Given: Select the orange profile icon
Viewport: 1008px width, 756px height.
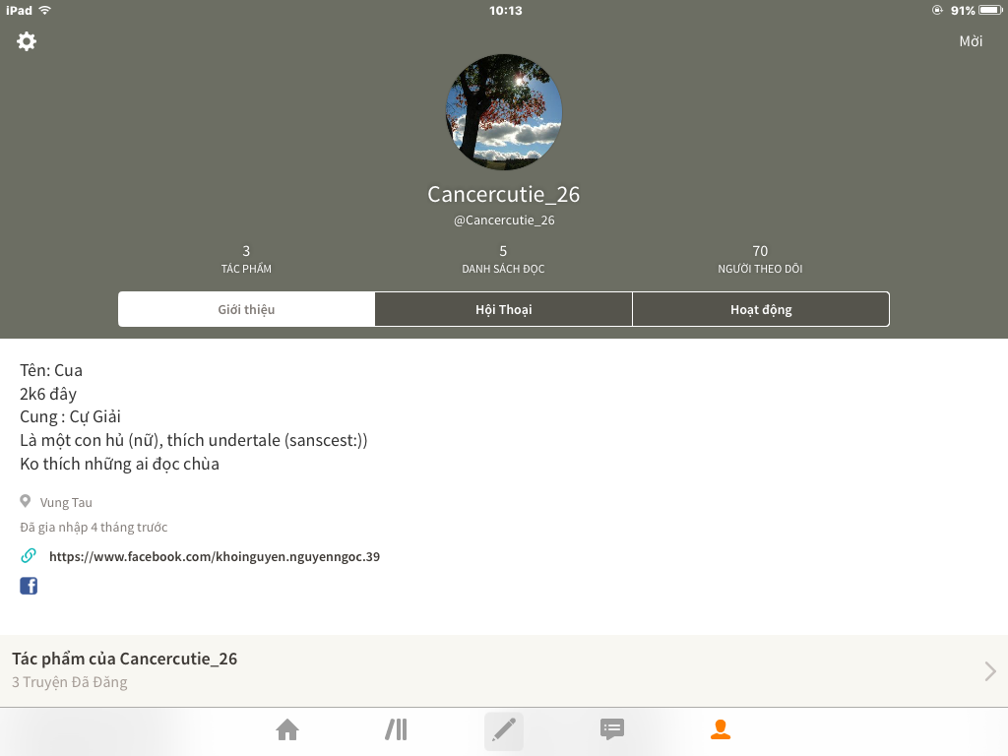Looking at the screenshot, I should 721,729.
